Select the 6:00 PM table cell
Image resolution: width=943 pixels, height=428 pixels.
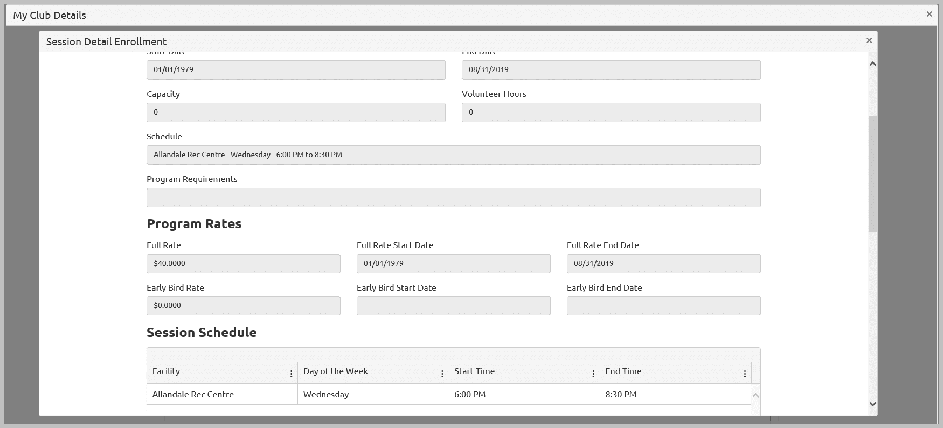[x=524, y=394]
